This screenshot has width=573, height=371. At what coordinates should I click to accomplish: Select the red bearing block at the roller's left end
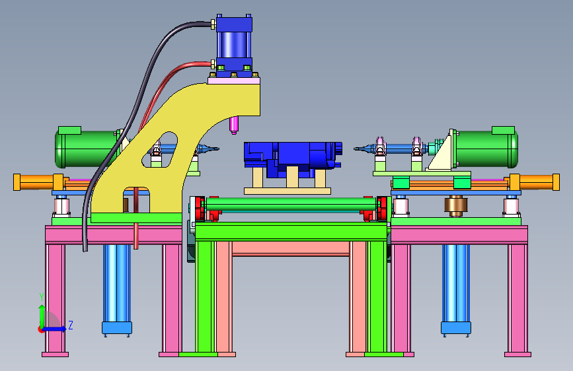pos(200,209)
